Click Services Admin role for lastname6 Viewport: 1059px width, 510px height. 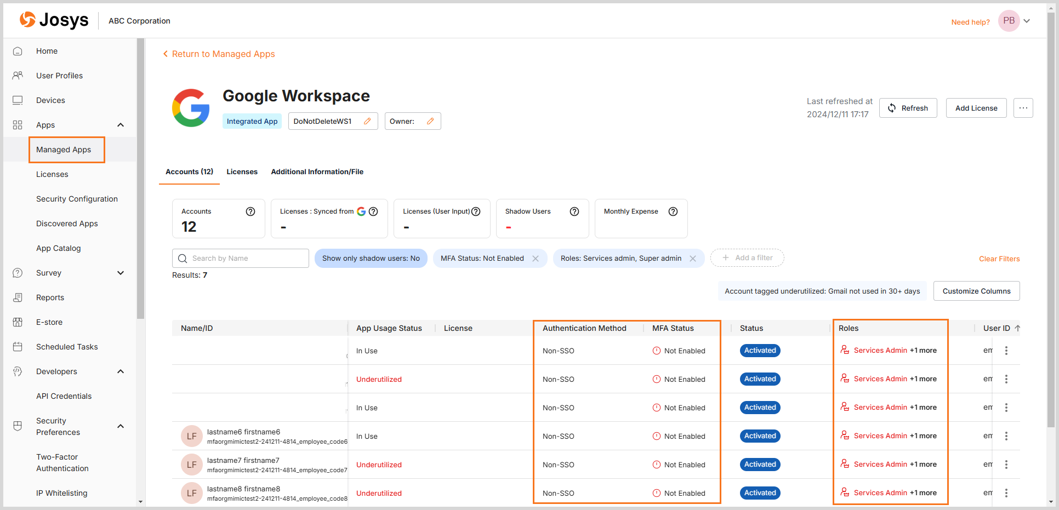(x=880, y=435)
